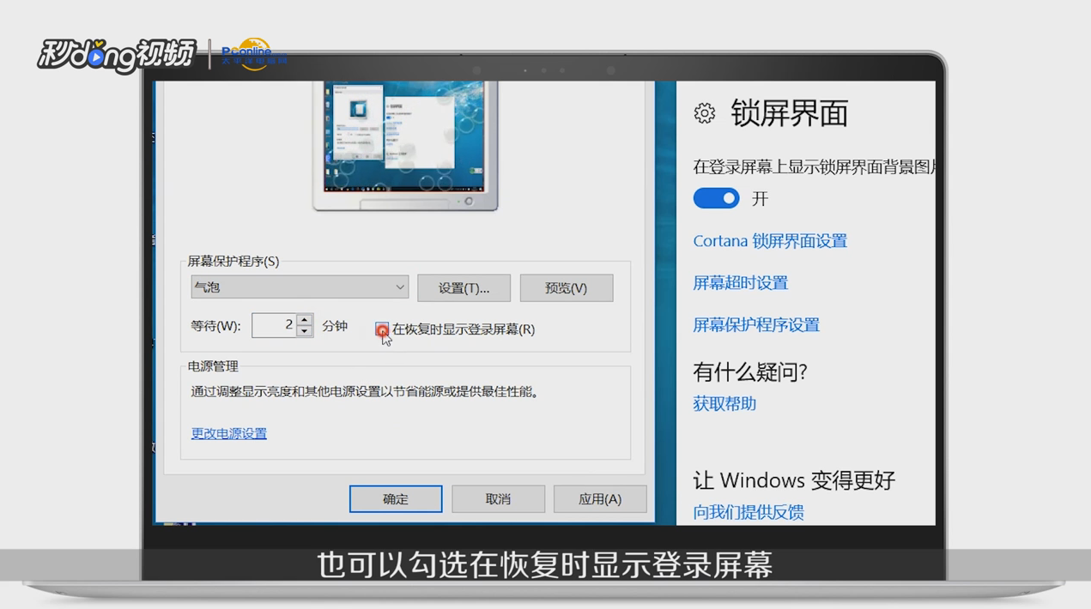This screenshot has width=1091, height=609.
Task: Open the 更改电源设置 link
Action: (x=229, y=433)
